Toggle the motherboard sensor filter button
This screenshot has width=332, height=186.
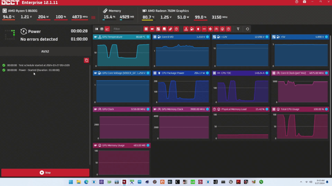[158, 29]
